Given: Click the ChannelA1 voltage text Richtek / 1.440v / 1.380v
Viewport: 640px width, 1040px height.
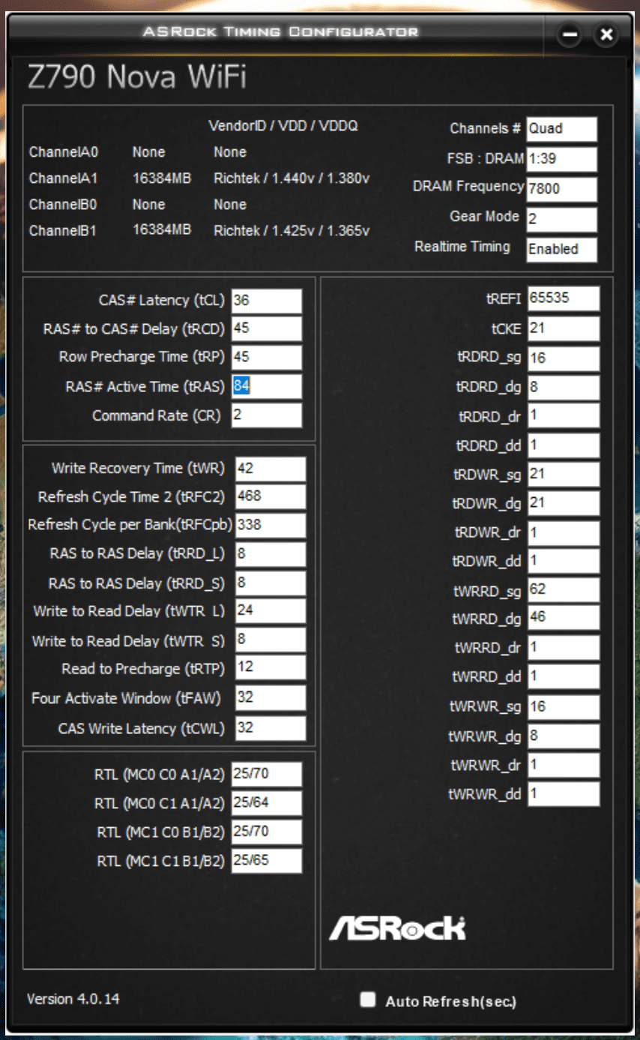Looking at the screenshot, I should pyautogui.click(x=292, y=178).
